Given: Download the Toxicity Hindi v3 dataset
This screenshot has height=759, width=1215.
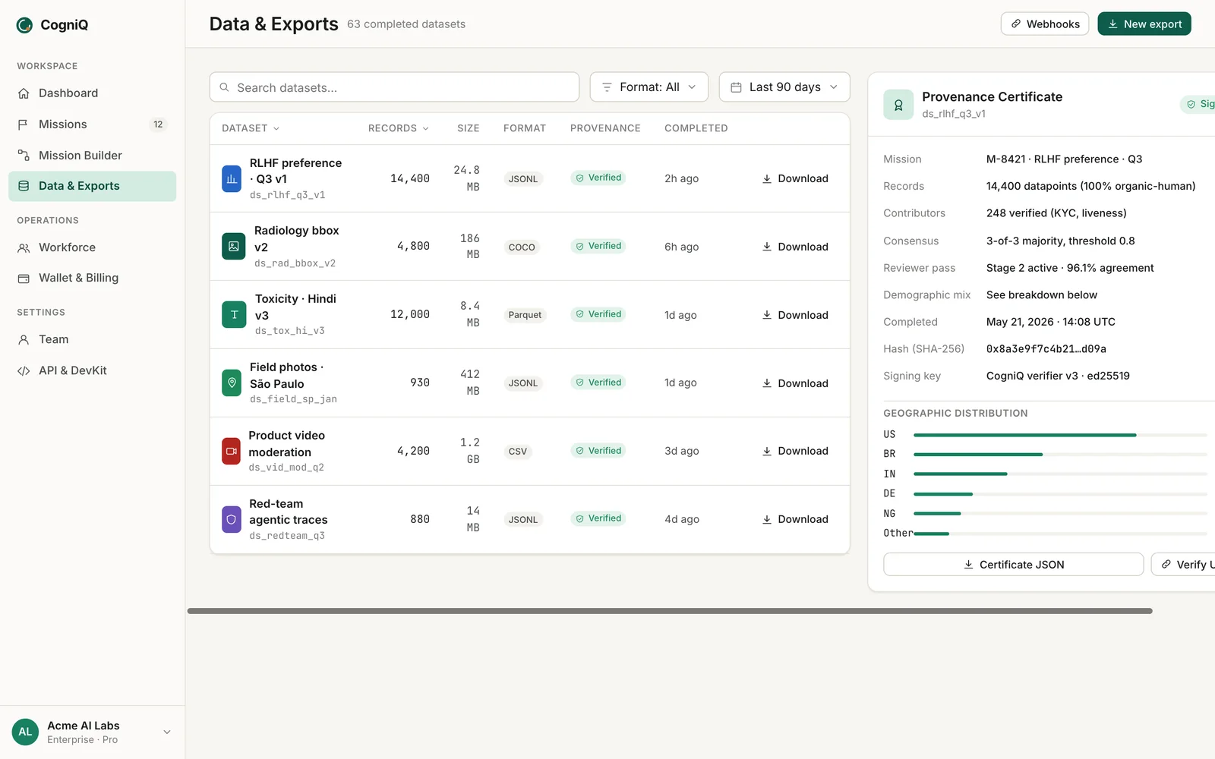Looking at the screenshot, I should 795,315.
